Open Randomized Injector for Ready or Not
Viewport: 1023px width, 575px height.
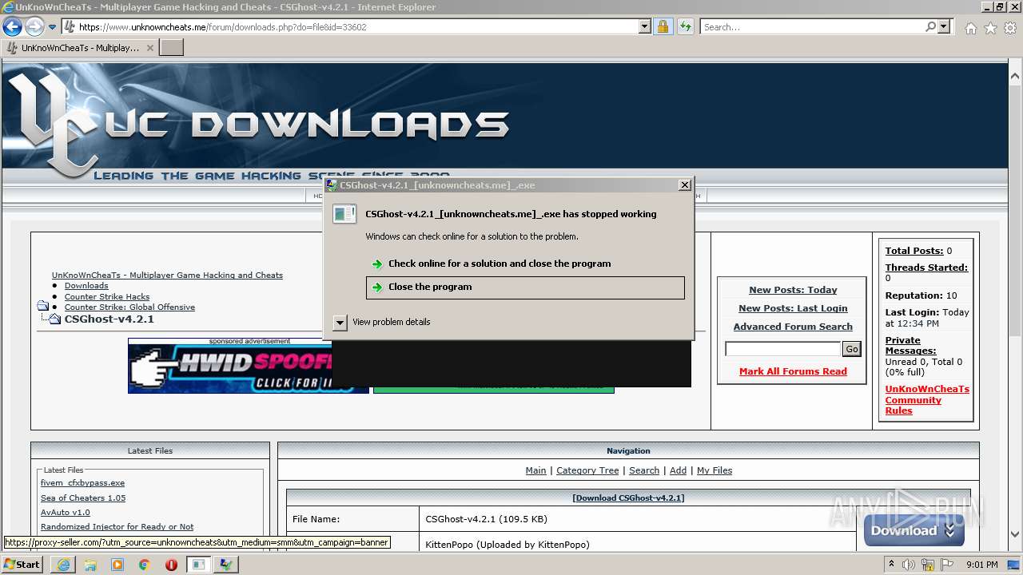117,527
